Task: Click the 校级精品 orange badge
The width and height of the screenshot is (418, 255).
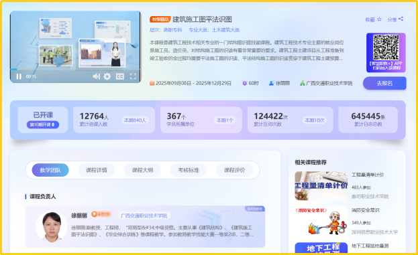Action: [160, 19]
